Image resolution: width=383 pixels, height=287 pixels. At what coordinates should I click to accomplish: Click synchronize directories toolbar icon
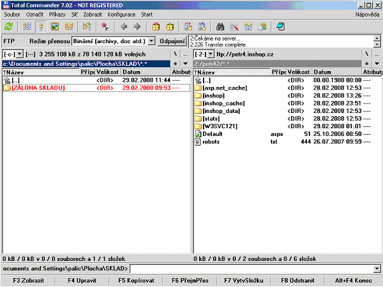point(248,27)
